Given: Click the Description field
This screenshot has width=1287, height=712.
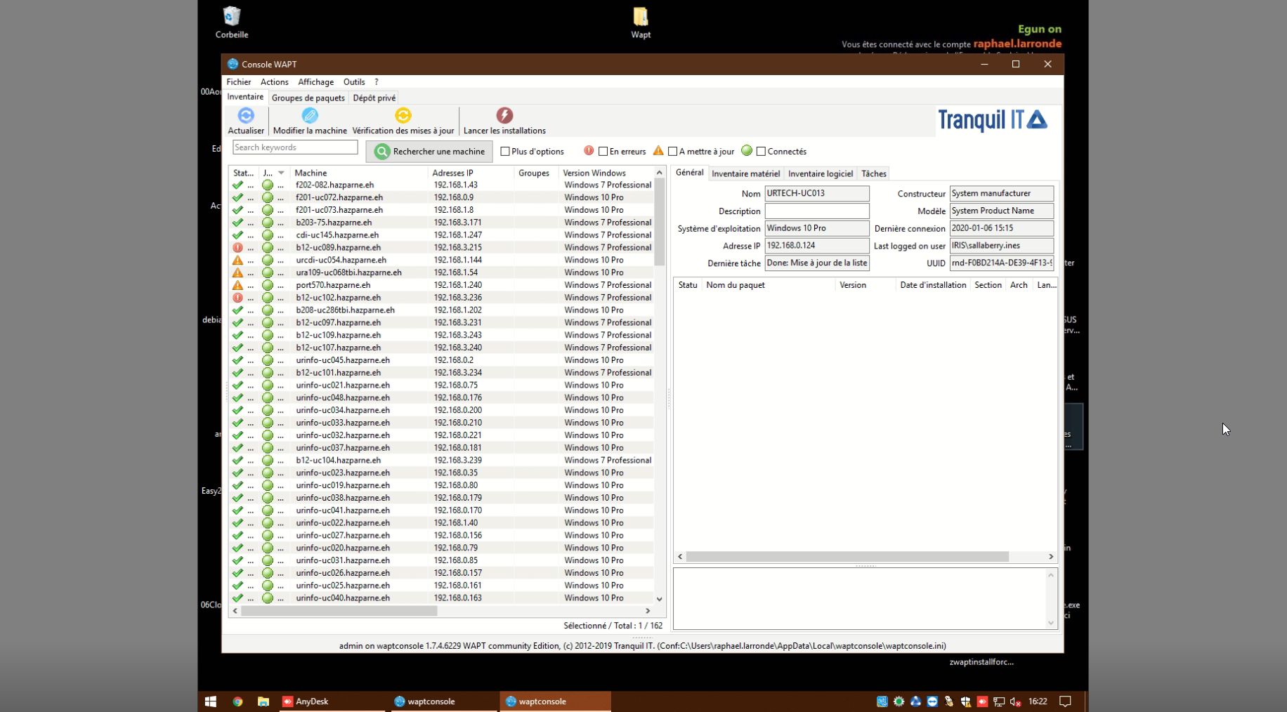Looking at the screenshot, I should [x=817, y=211].
